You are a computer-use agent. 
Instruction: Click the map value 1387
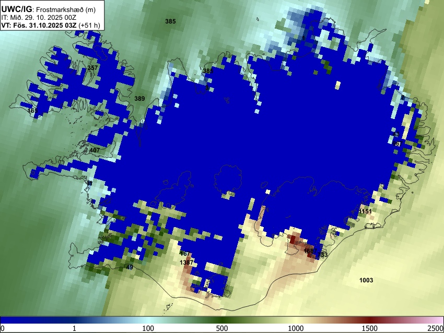186,263
